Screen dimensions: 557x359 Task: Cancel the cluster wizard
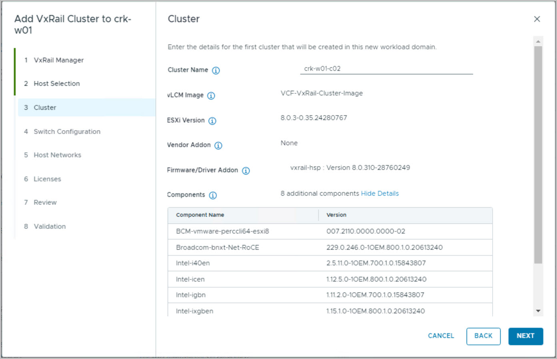441,336
